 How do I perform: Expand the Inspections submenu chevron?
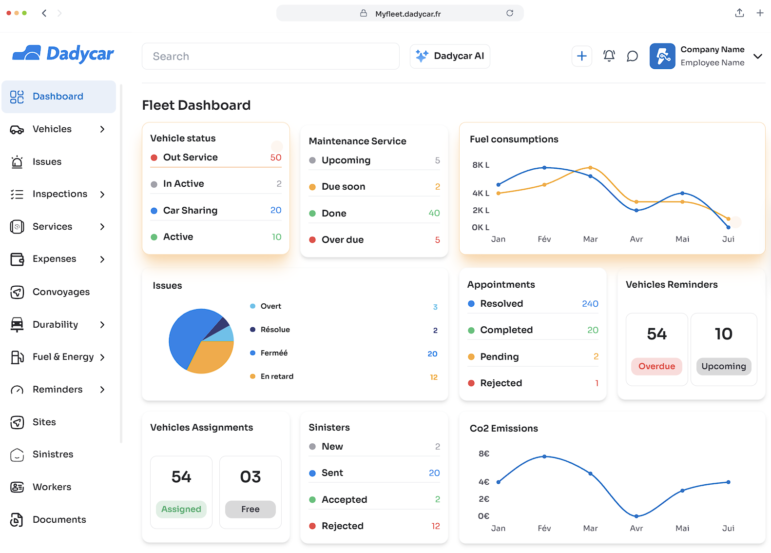[102, 194]
